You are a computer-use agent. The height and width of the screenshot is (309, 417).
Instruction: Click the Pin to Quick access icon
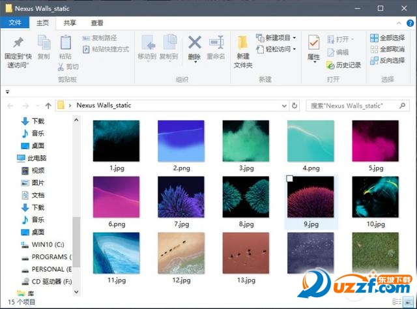pos(18,42)
